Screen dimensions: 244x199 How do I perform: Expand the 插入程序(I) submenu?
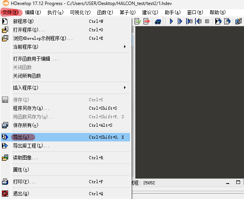click(x=65, y=88)
